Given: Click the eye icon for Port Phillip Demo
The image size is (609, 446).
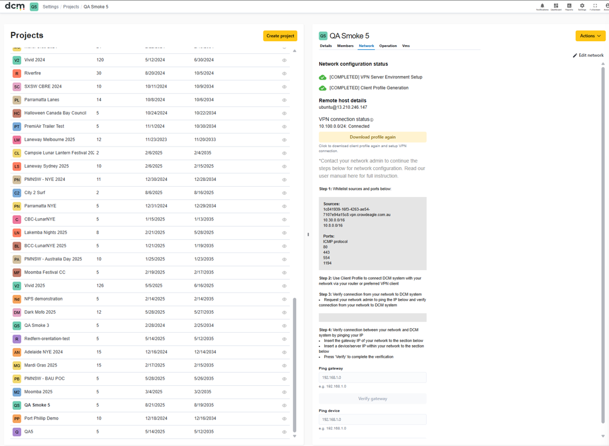Looking at the screenshot, I should coord(284,419).
